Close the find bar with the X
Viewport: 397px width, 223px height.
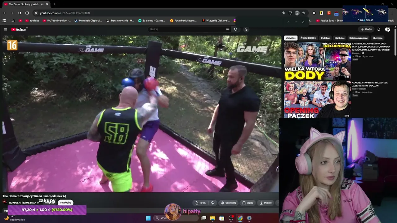click(303, 22)
